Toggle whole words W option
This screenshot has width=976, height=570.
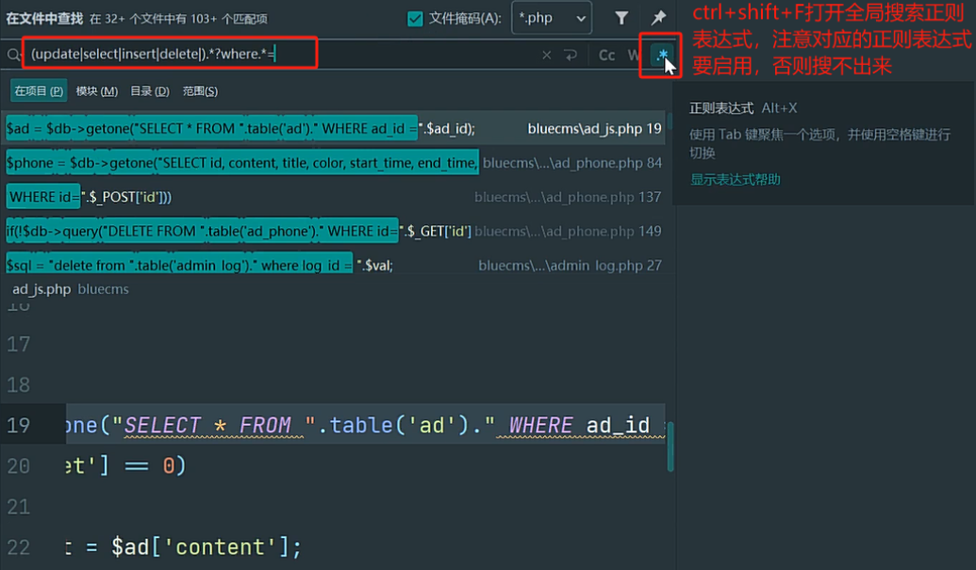634,56
